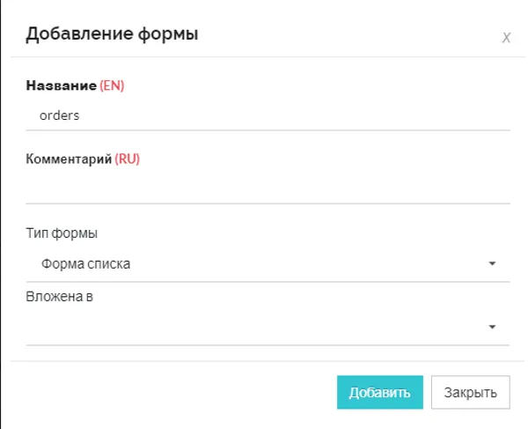Select the 'Форма списка' combo box value
This screenshot has width=528, height=429.
click(255, 263)
